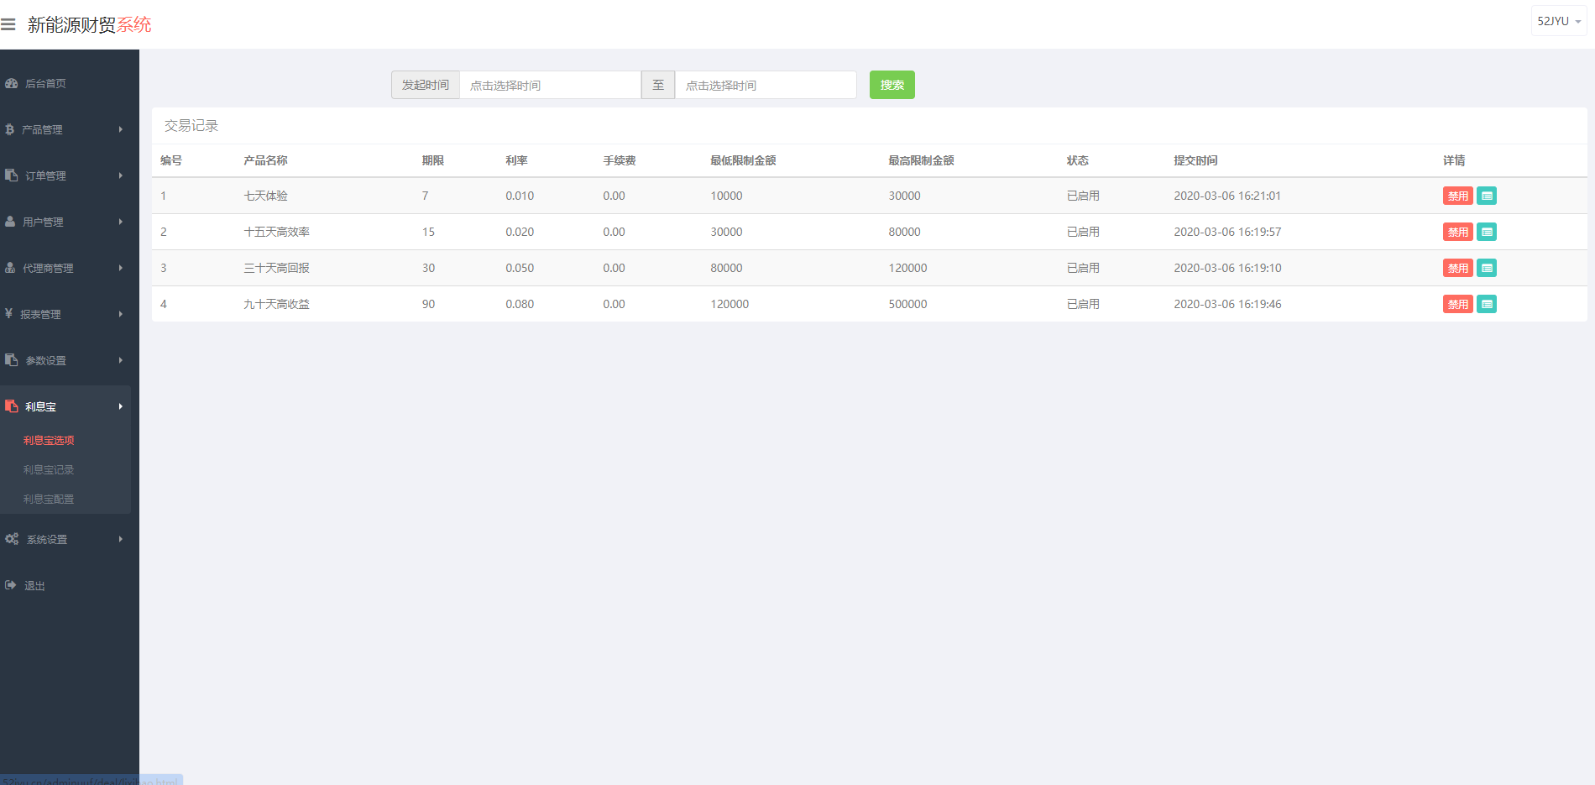Disable the 九十天高收益 product with 禁用
1595x785 pixels.
click(x=1457, y=304)
